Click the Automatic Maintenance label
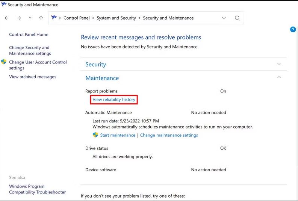Image resolution: width=298 pixels, height=201 pixels. tap(109, 113)
